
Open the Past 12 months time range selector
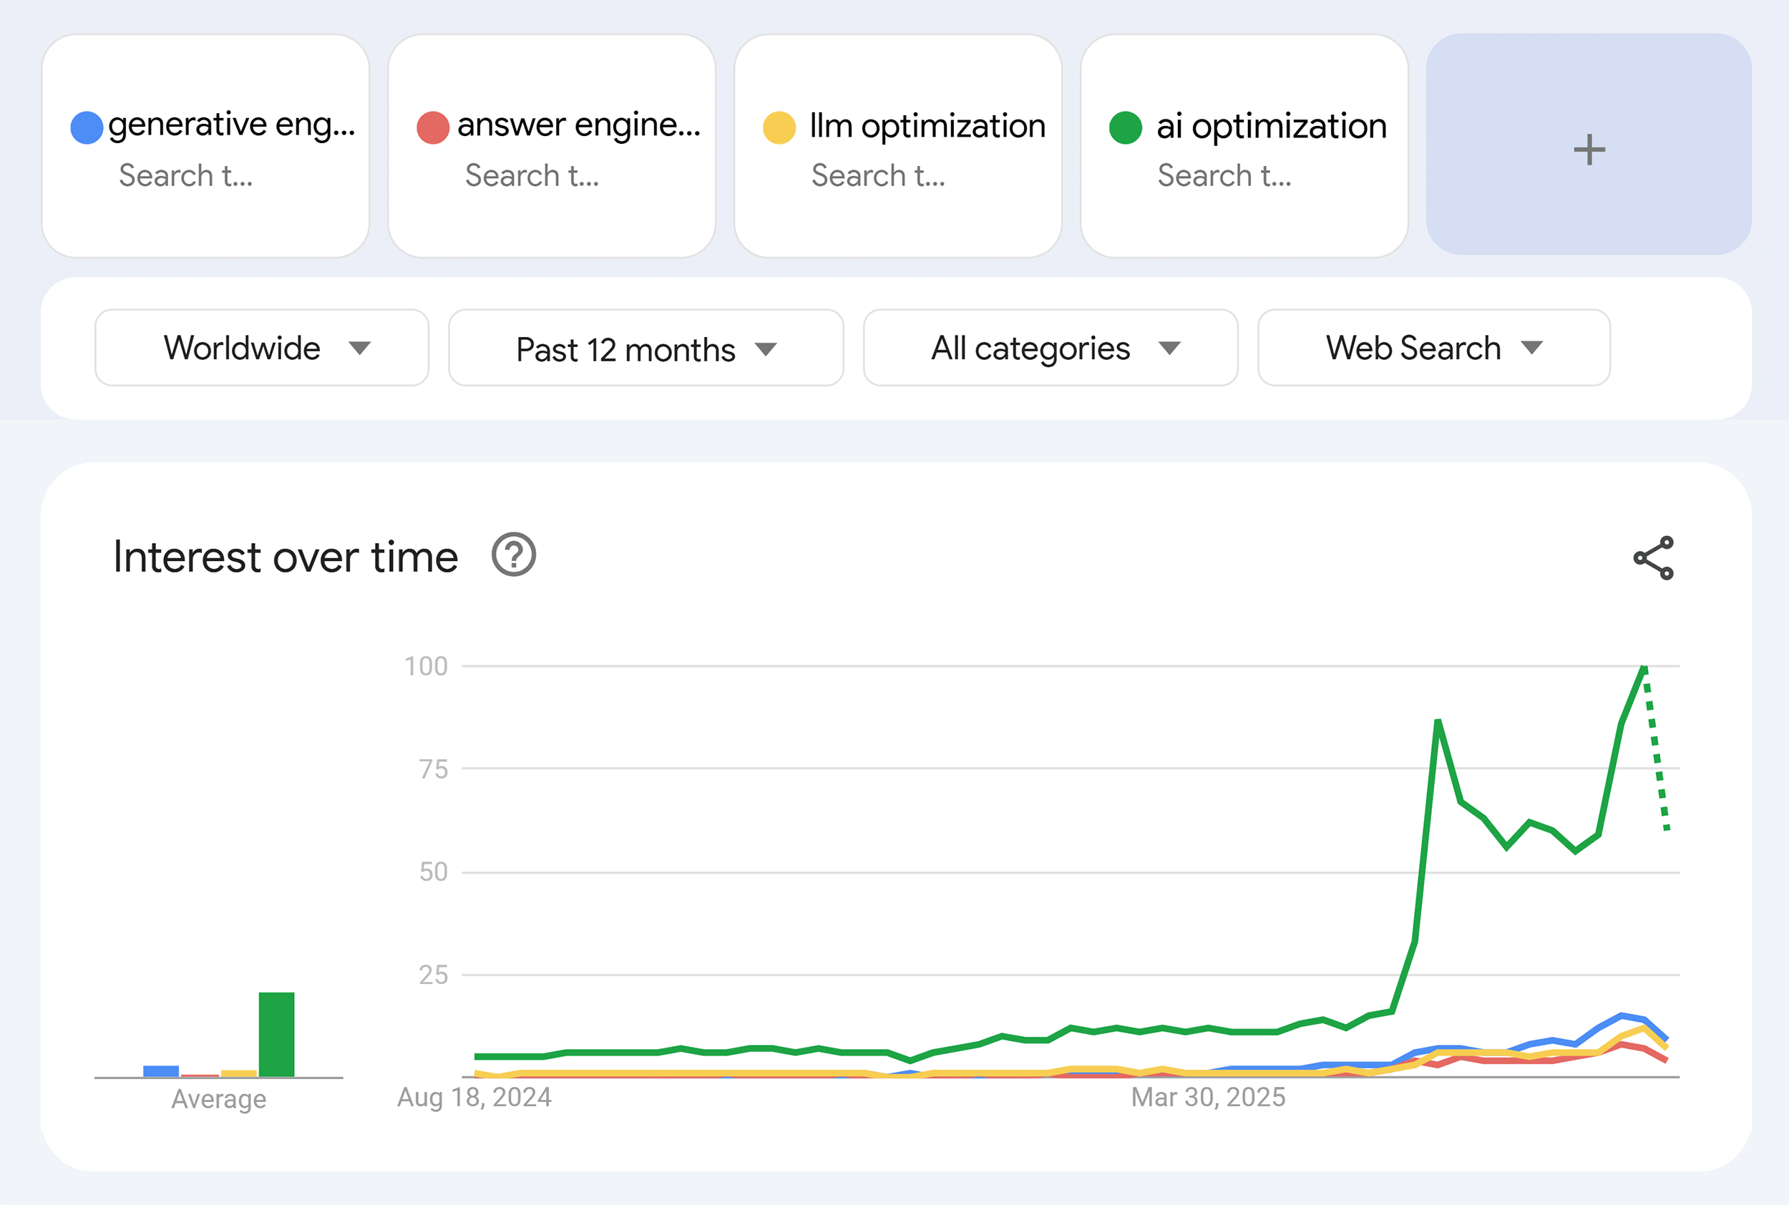(645, 348)
